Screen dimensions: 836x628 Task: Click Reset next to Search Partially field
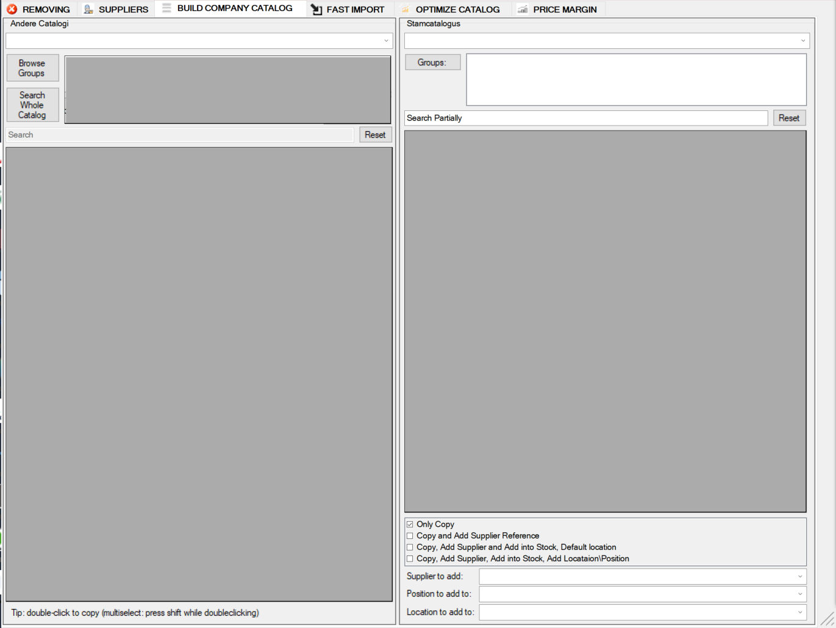coord(789,118)
